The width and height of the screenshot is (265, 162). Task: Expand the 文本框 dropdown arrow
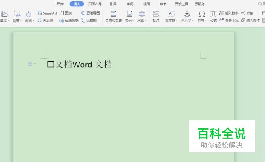point(177,20)
